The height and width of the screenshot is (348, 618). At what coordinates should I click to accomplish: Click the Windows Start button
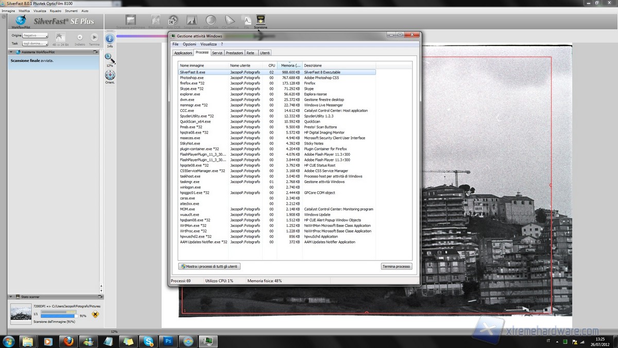coord(8,341)
